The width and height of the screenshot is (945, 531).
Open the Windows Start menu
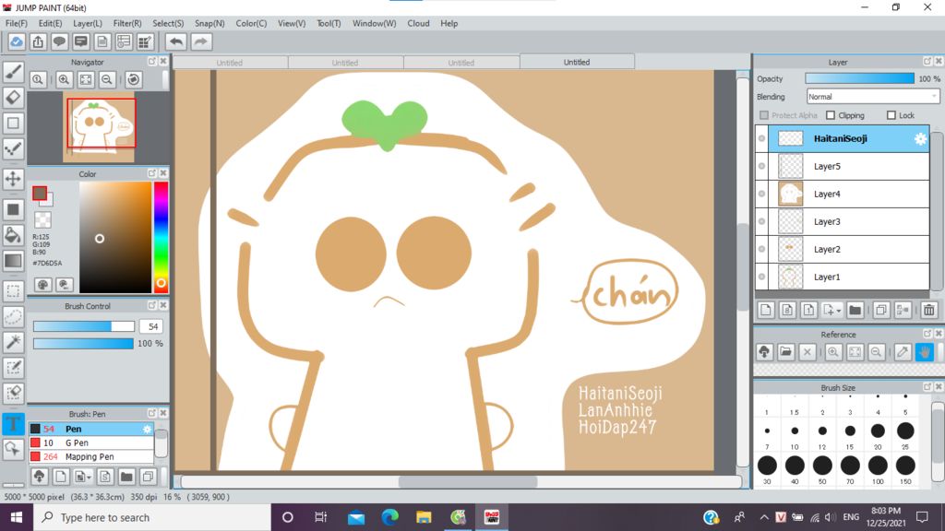17,517
